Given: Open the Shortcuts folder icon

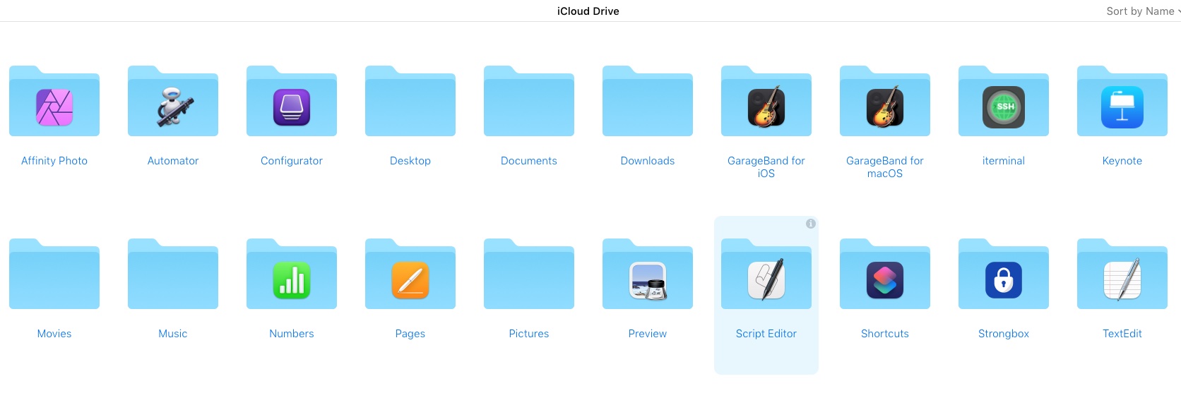Looking at the screenshot, I should [x=885, y=274].
